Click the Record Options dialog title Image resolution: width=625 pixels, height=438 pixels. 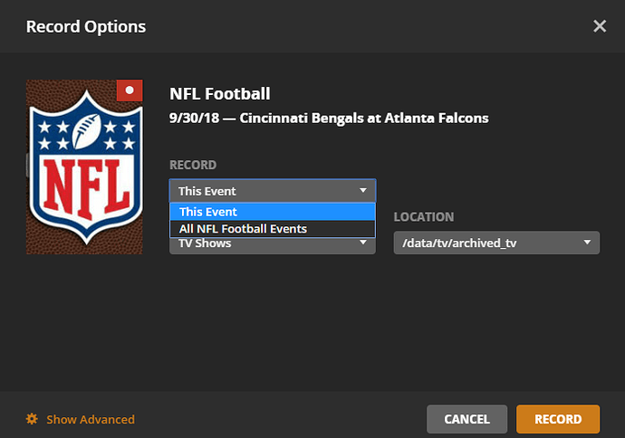click(x=86, y=26)
